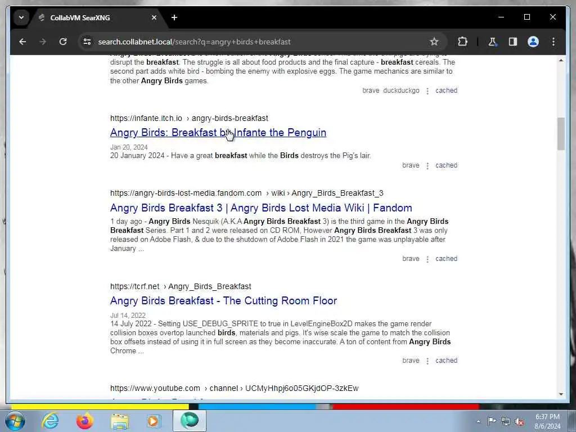Toggle the browser side panel
Viewport: 576px width, 432px height.
point(513,42)
